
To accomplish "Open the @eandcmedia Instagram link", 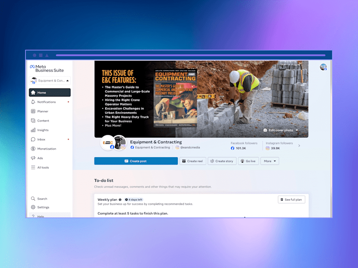I will (x=188, y=147).
